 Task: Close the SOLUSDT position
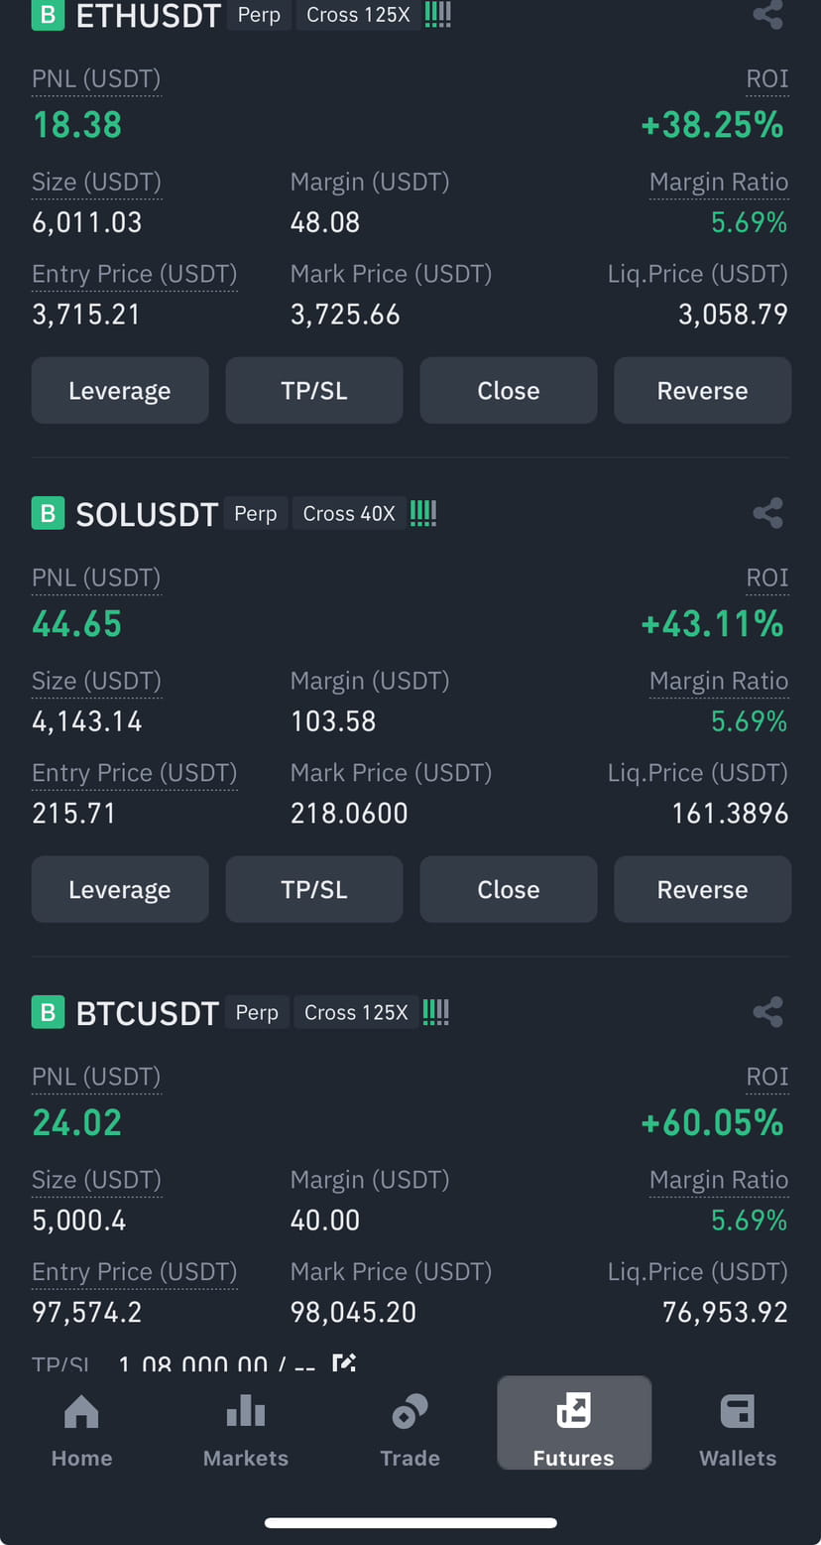pos(509,890)
